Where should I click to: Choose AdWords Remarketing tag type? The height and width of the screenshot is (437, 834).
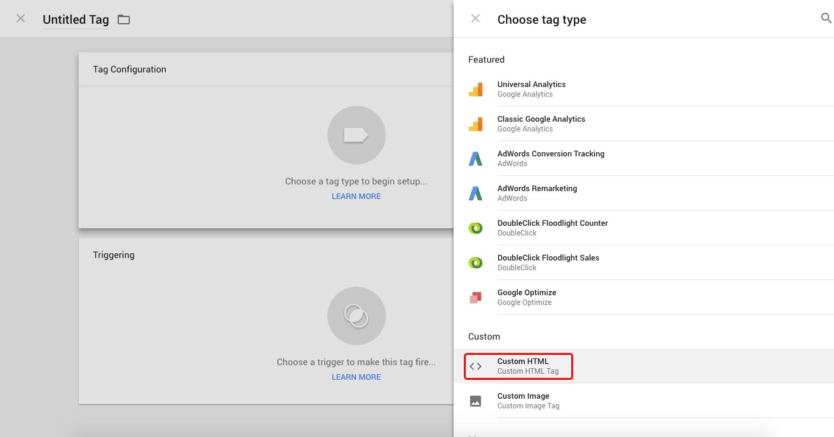644,194
